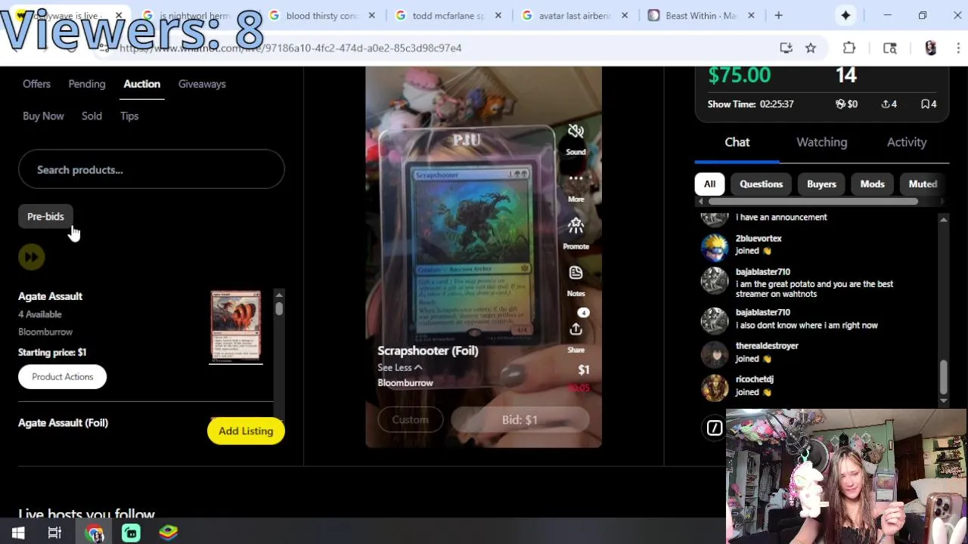Click username therealdestroyer in chat

767,345
